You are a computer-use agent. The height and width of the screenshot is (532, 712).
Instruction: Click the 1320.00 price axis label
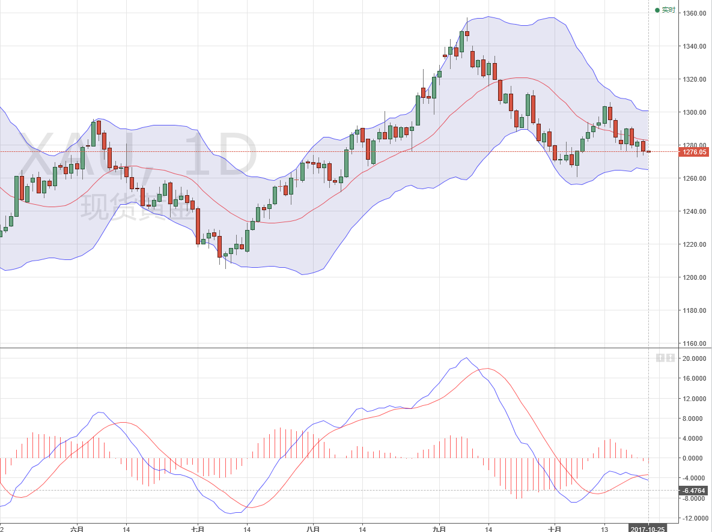point(695,79)
